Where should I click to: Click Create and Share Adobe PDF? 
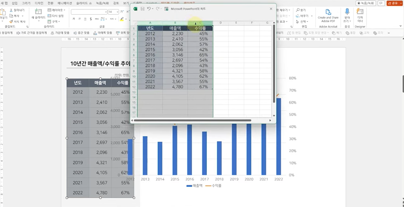pyautogui.click(x=328, y=15)
